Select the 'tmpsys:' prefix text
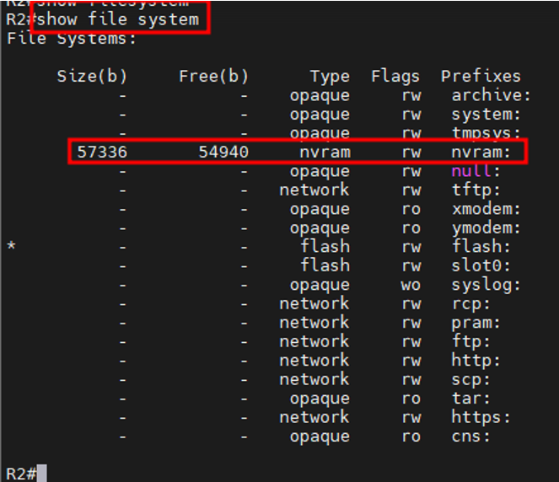 [486, 132]
